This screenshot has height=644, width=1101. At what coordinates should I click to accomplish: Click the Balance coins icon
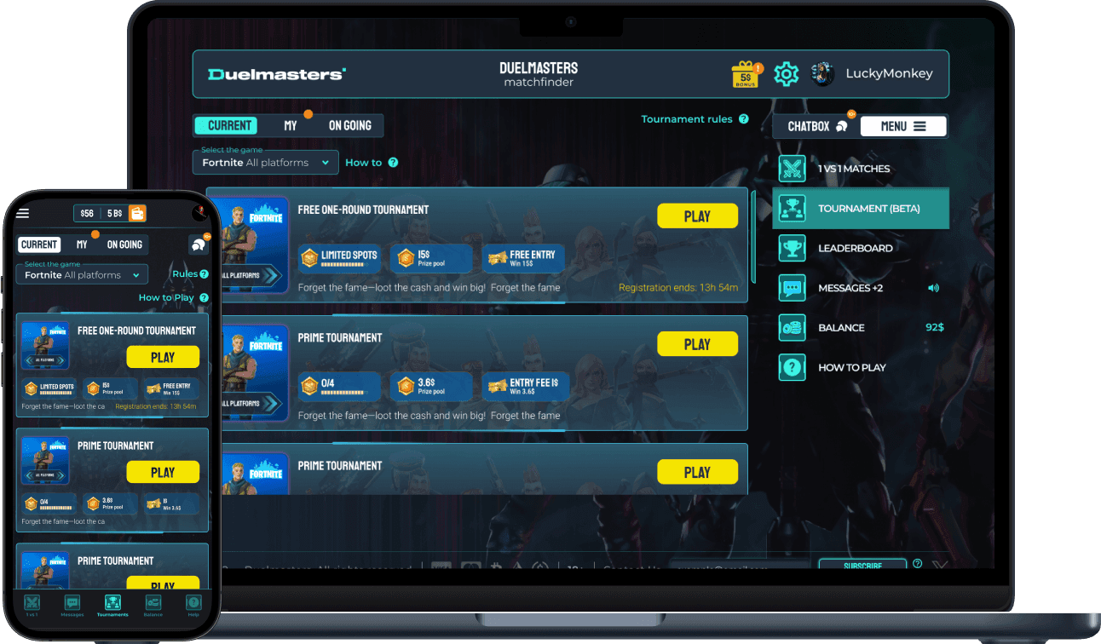tap(793, 328)
